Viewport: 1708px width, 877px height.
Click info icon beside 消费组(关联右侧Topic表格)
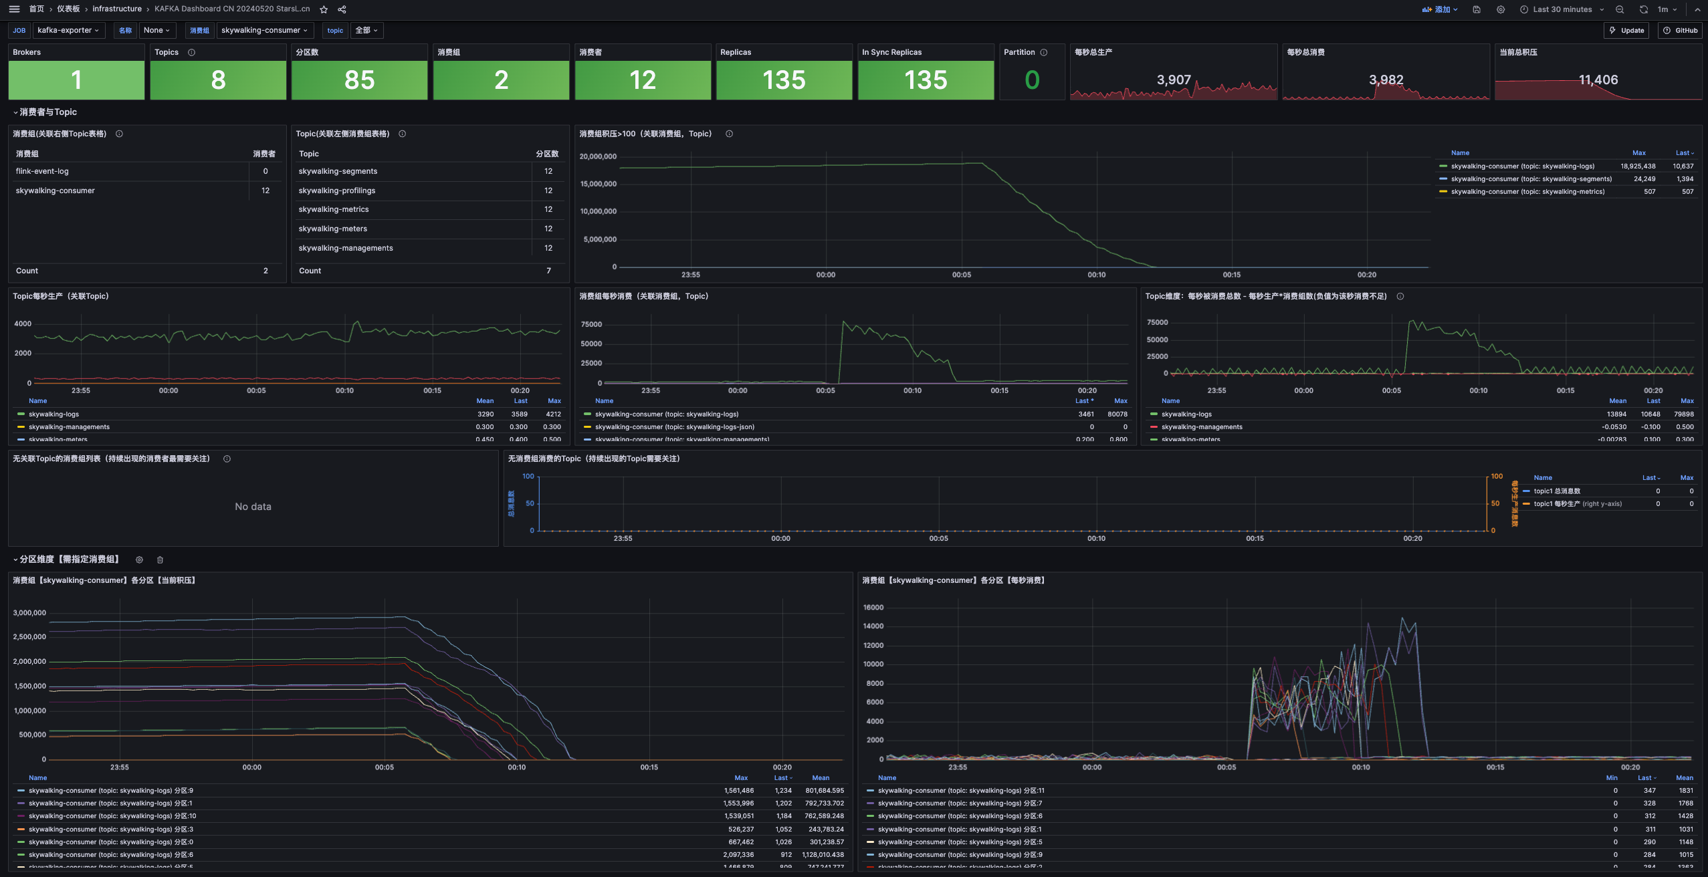click(120, 134)
